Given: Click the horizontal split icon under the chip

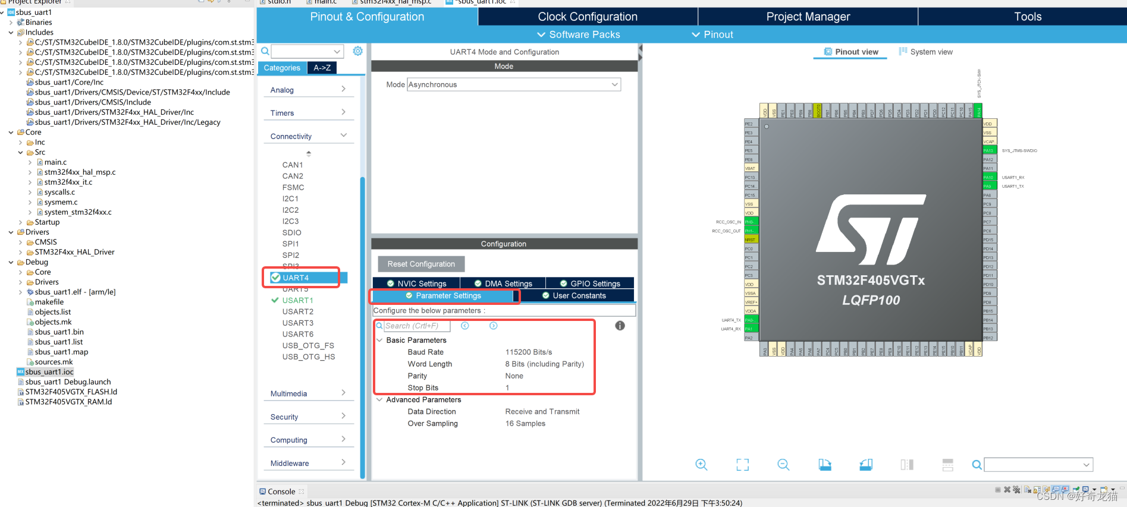Looking at the screenshot, I should (948, 465).
